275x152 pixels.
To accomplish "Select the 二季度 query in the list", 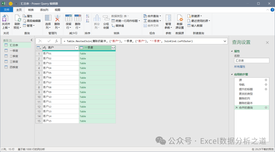I will click(x=17, y=56).
